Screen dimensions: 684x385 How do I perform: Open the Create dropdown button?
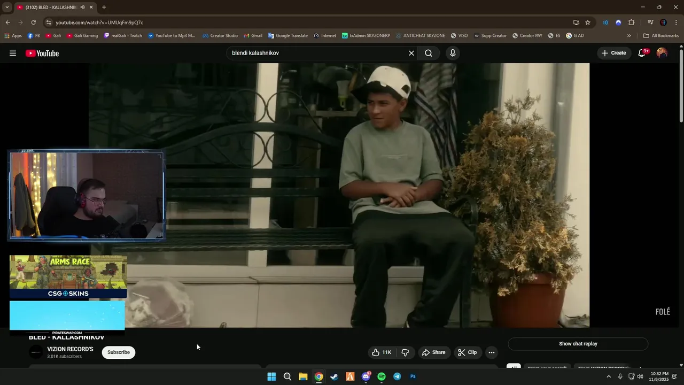point(613,53)
